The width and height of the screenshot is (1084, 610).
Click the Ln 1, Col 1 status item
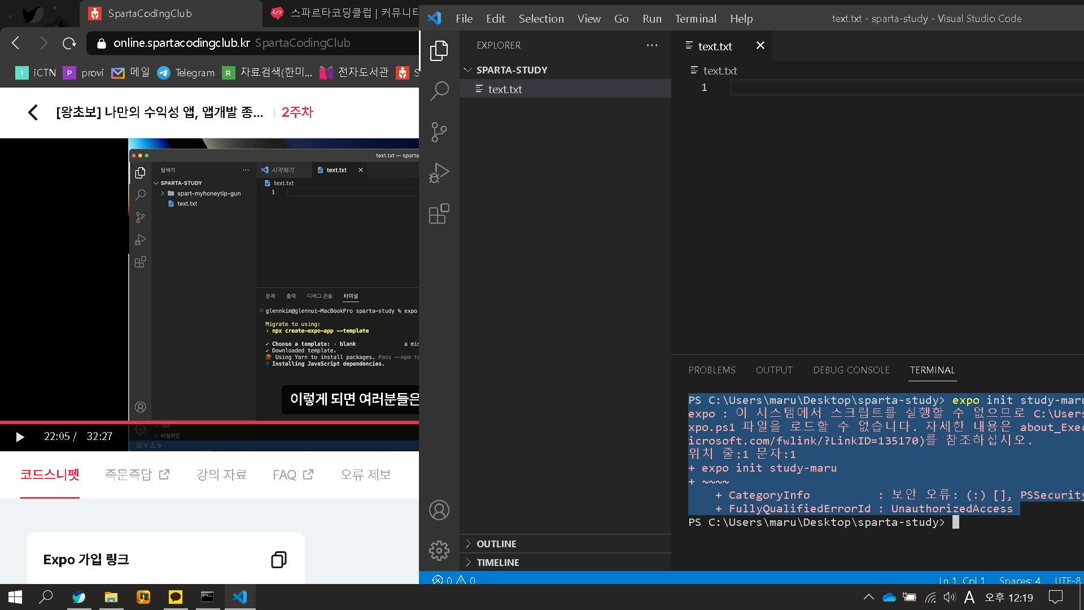961,580
